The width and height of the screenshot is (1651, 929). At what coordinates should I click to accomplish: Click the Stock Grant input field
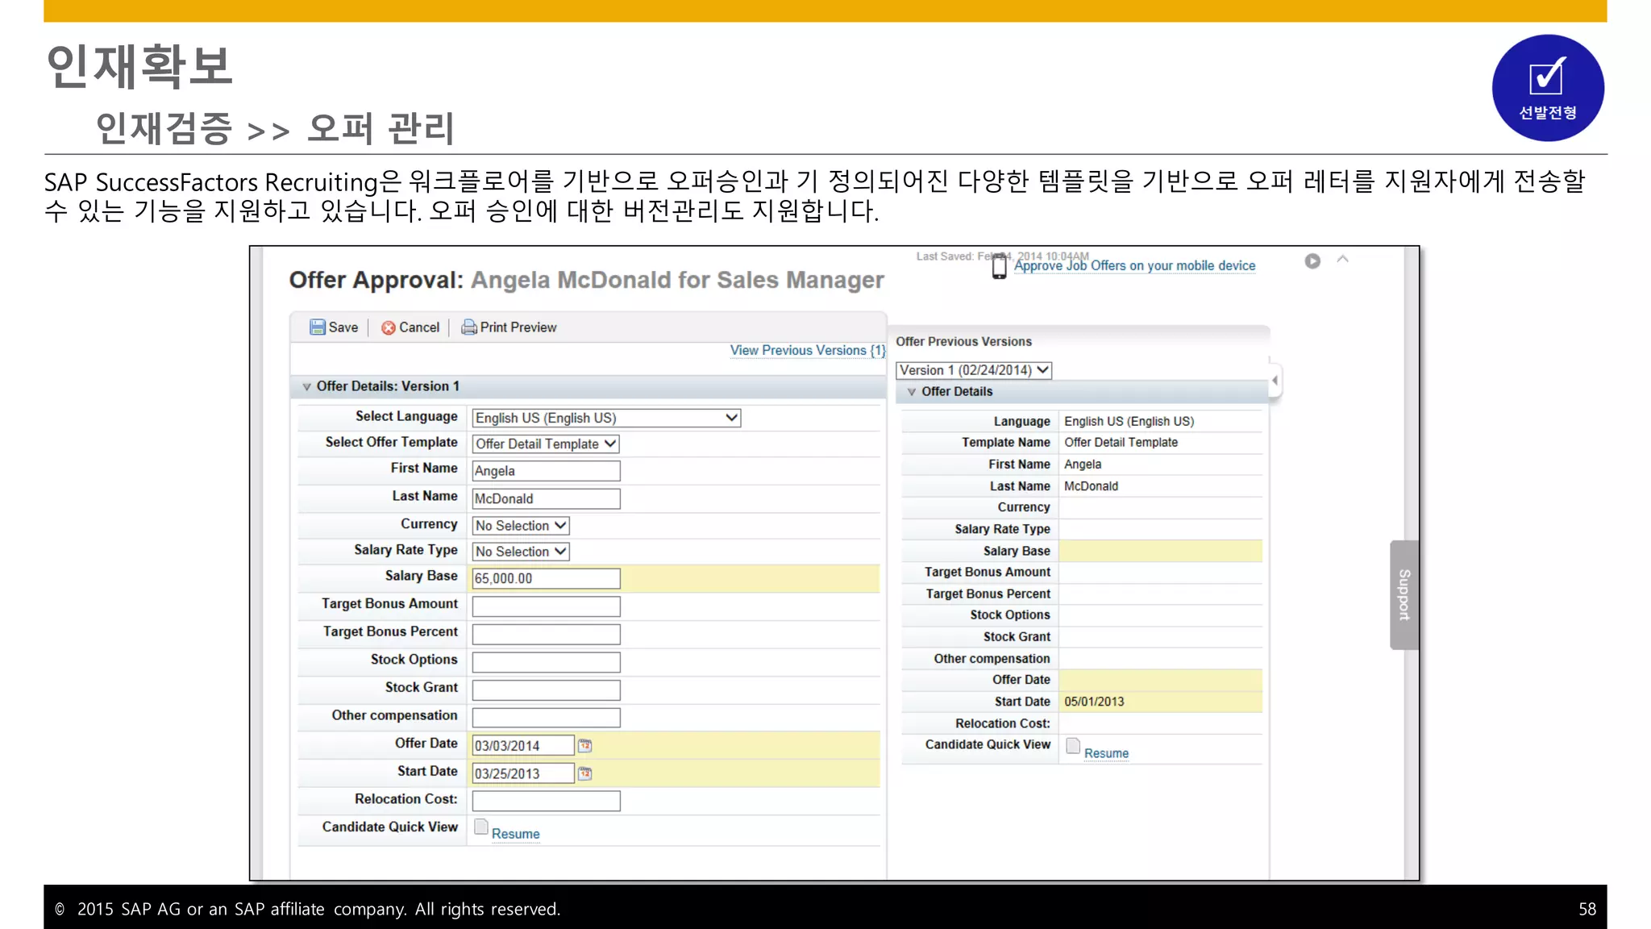(546, 690)
